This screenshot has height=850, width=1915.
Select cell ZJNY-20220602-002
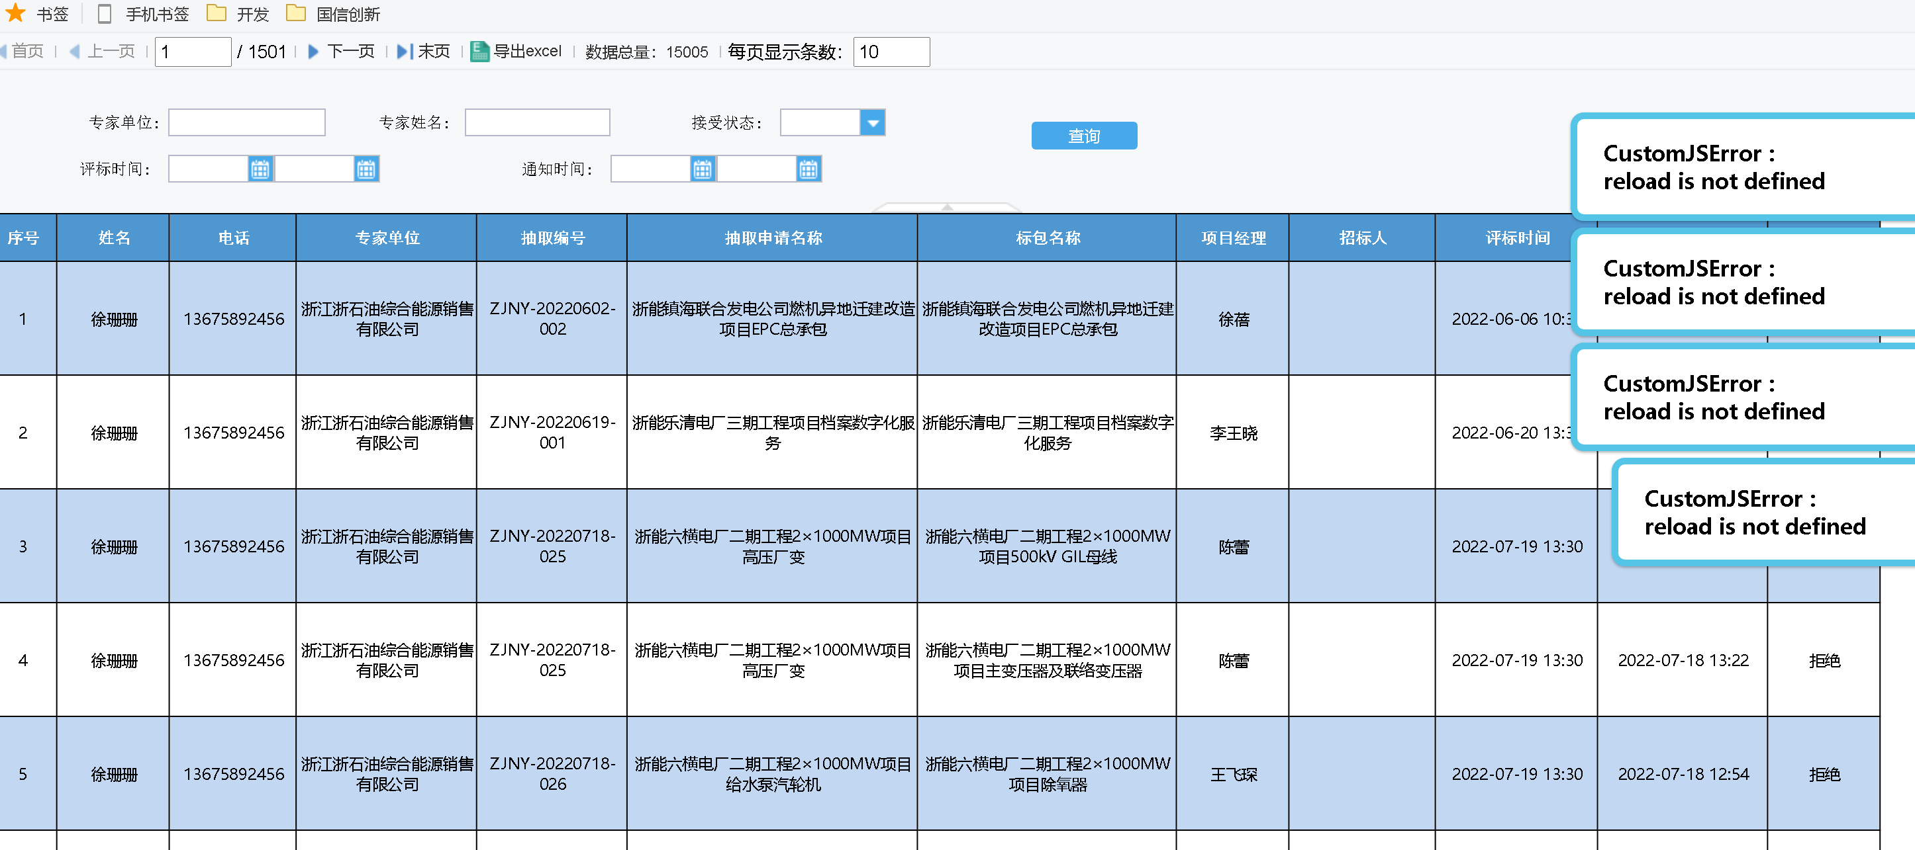(552, 318)
